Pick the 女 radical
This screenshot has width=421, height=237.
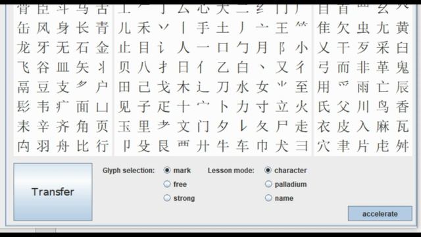tap(262, 87)
